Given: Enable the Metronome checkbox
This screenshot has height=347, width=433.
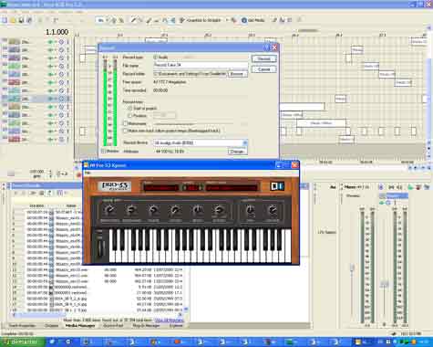Looking at the screenshot, I should pos(125,123).
